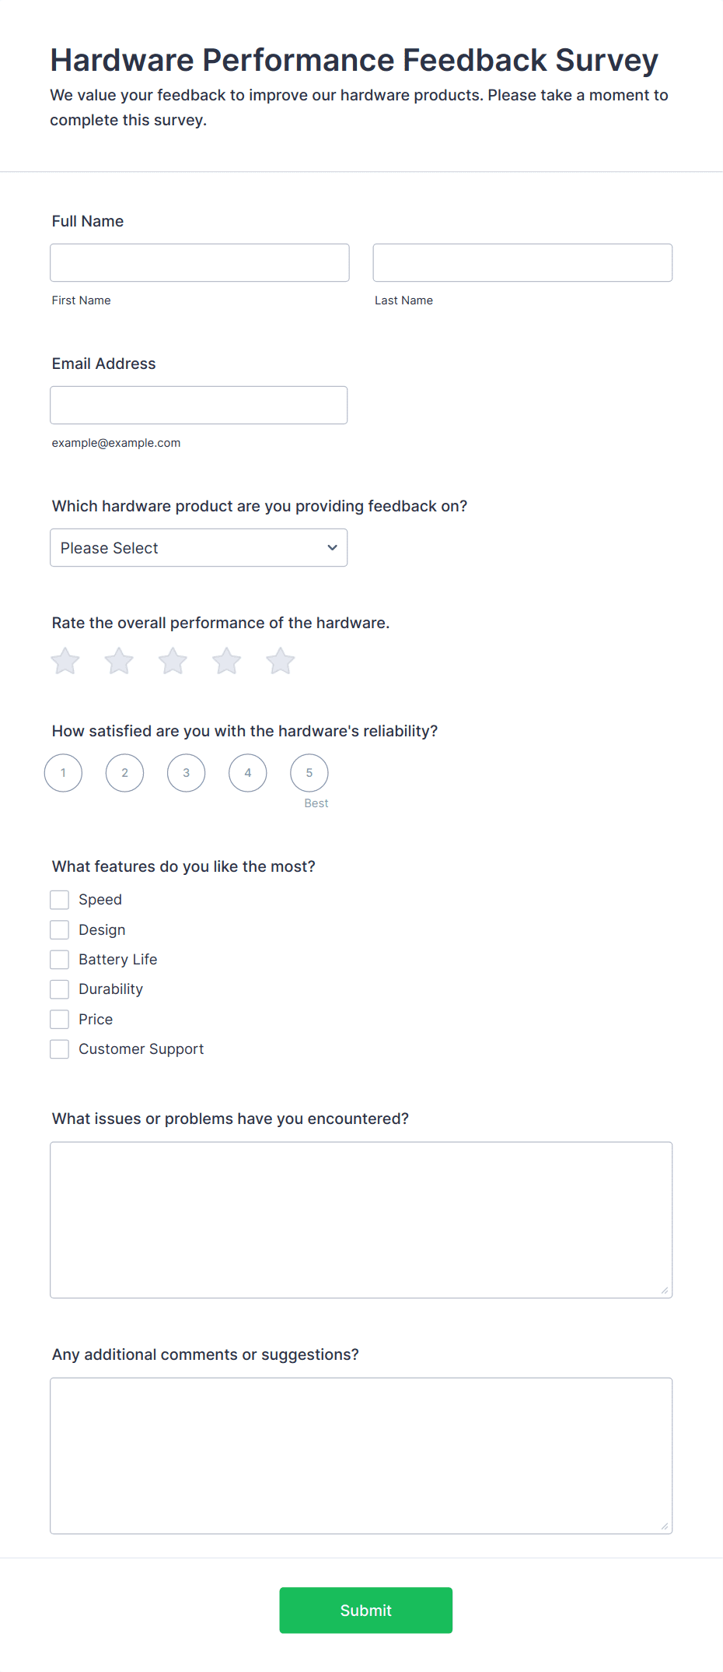The width and height of the screenshot is (723, 1672).
Task: Select reliability score 1
Action: (64, 773)
